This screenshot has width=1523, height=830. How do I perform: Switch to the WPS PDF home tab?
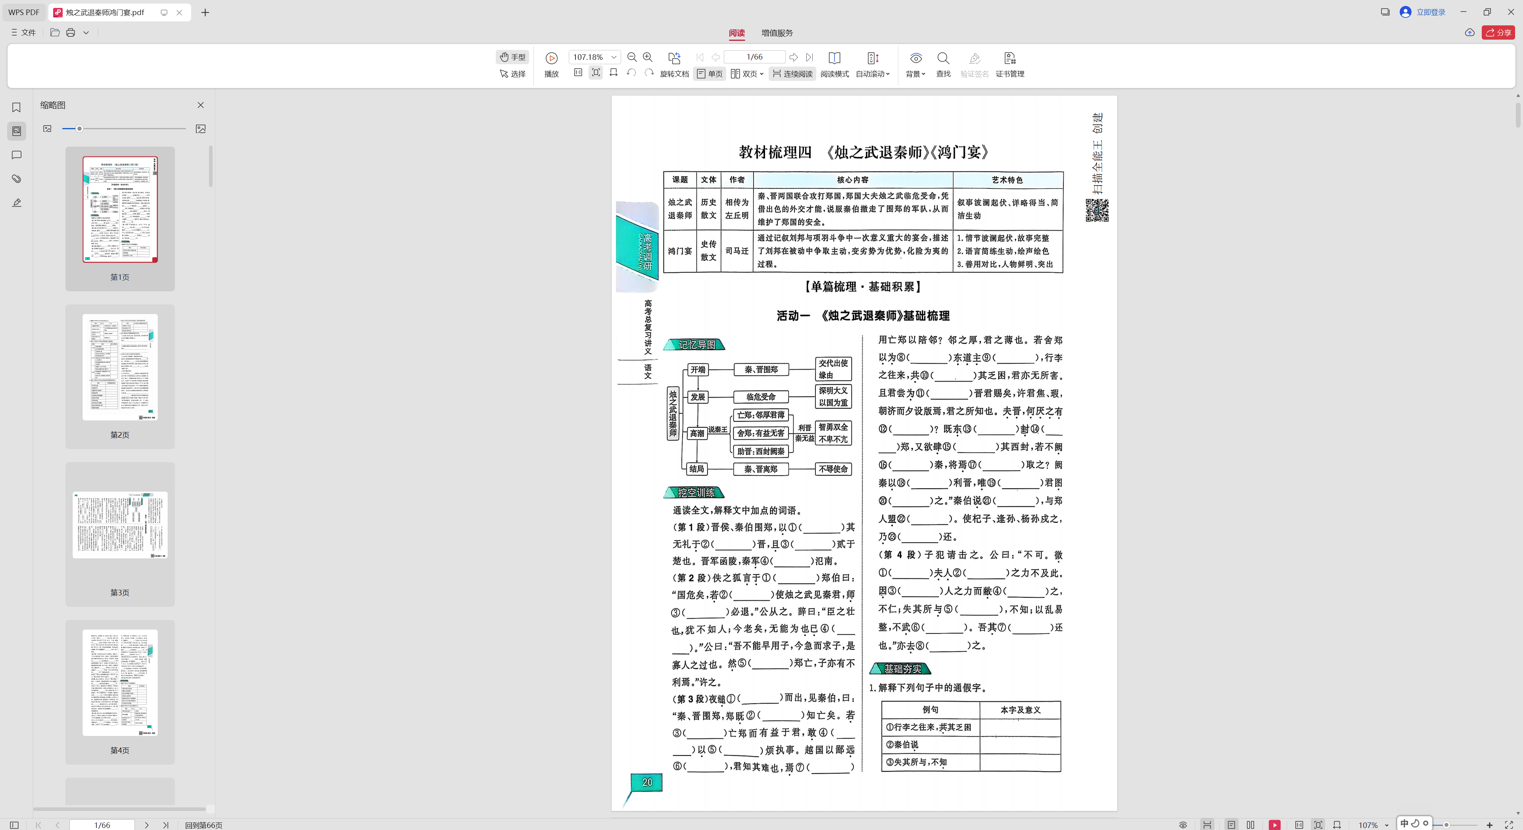pos(24,12)
